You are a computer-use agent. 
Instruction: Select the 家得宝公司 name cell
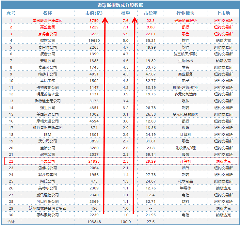[x=47, y=34]
